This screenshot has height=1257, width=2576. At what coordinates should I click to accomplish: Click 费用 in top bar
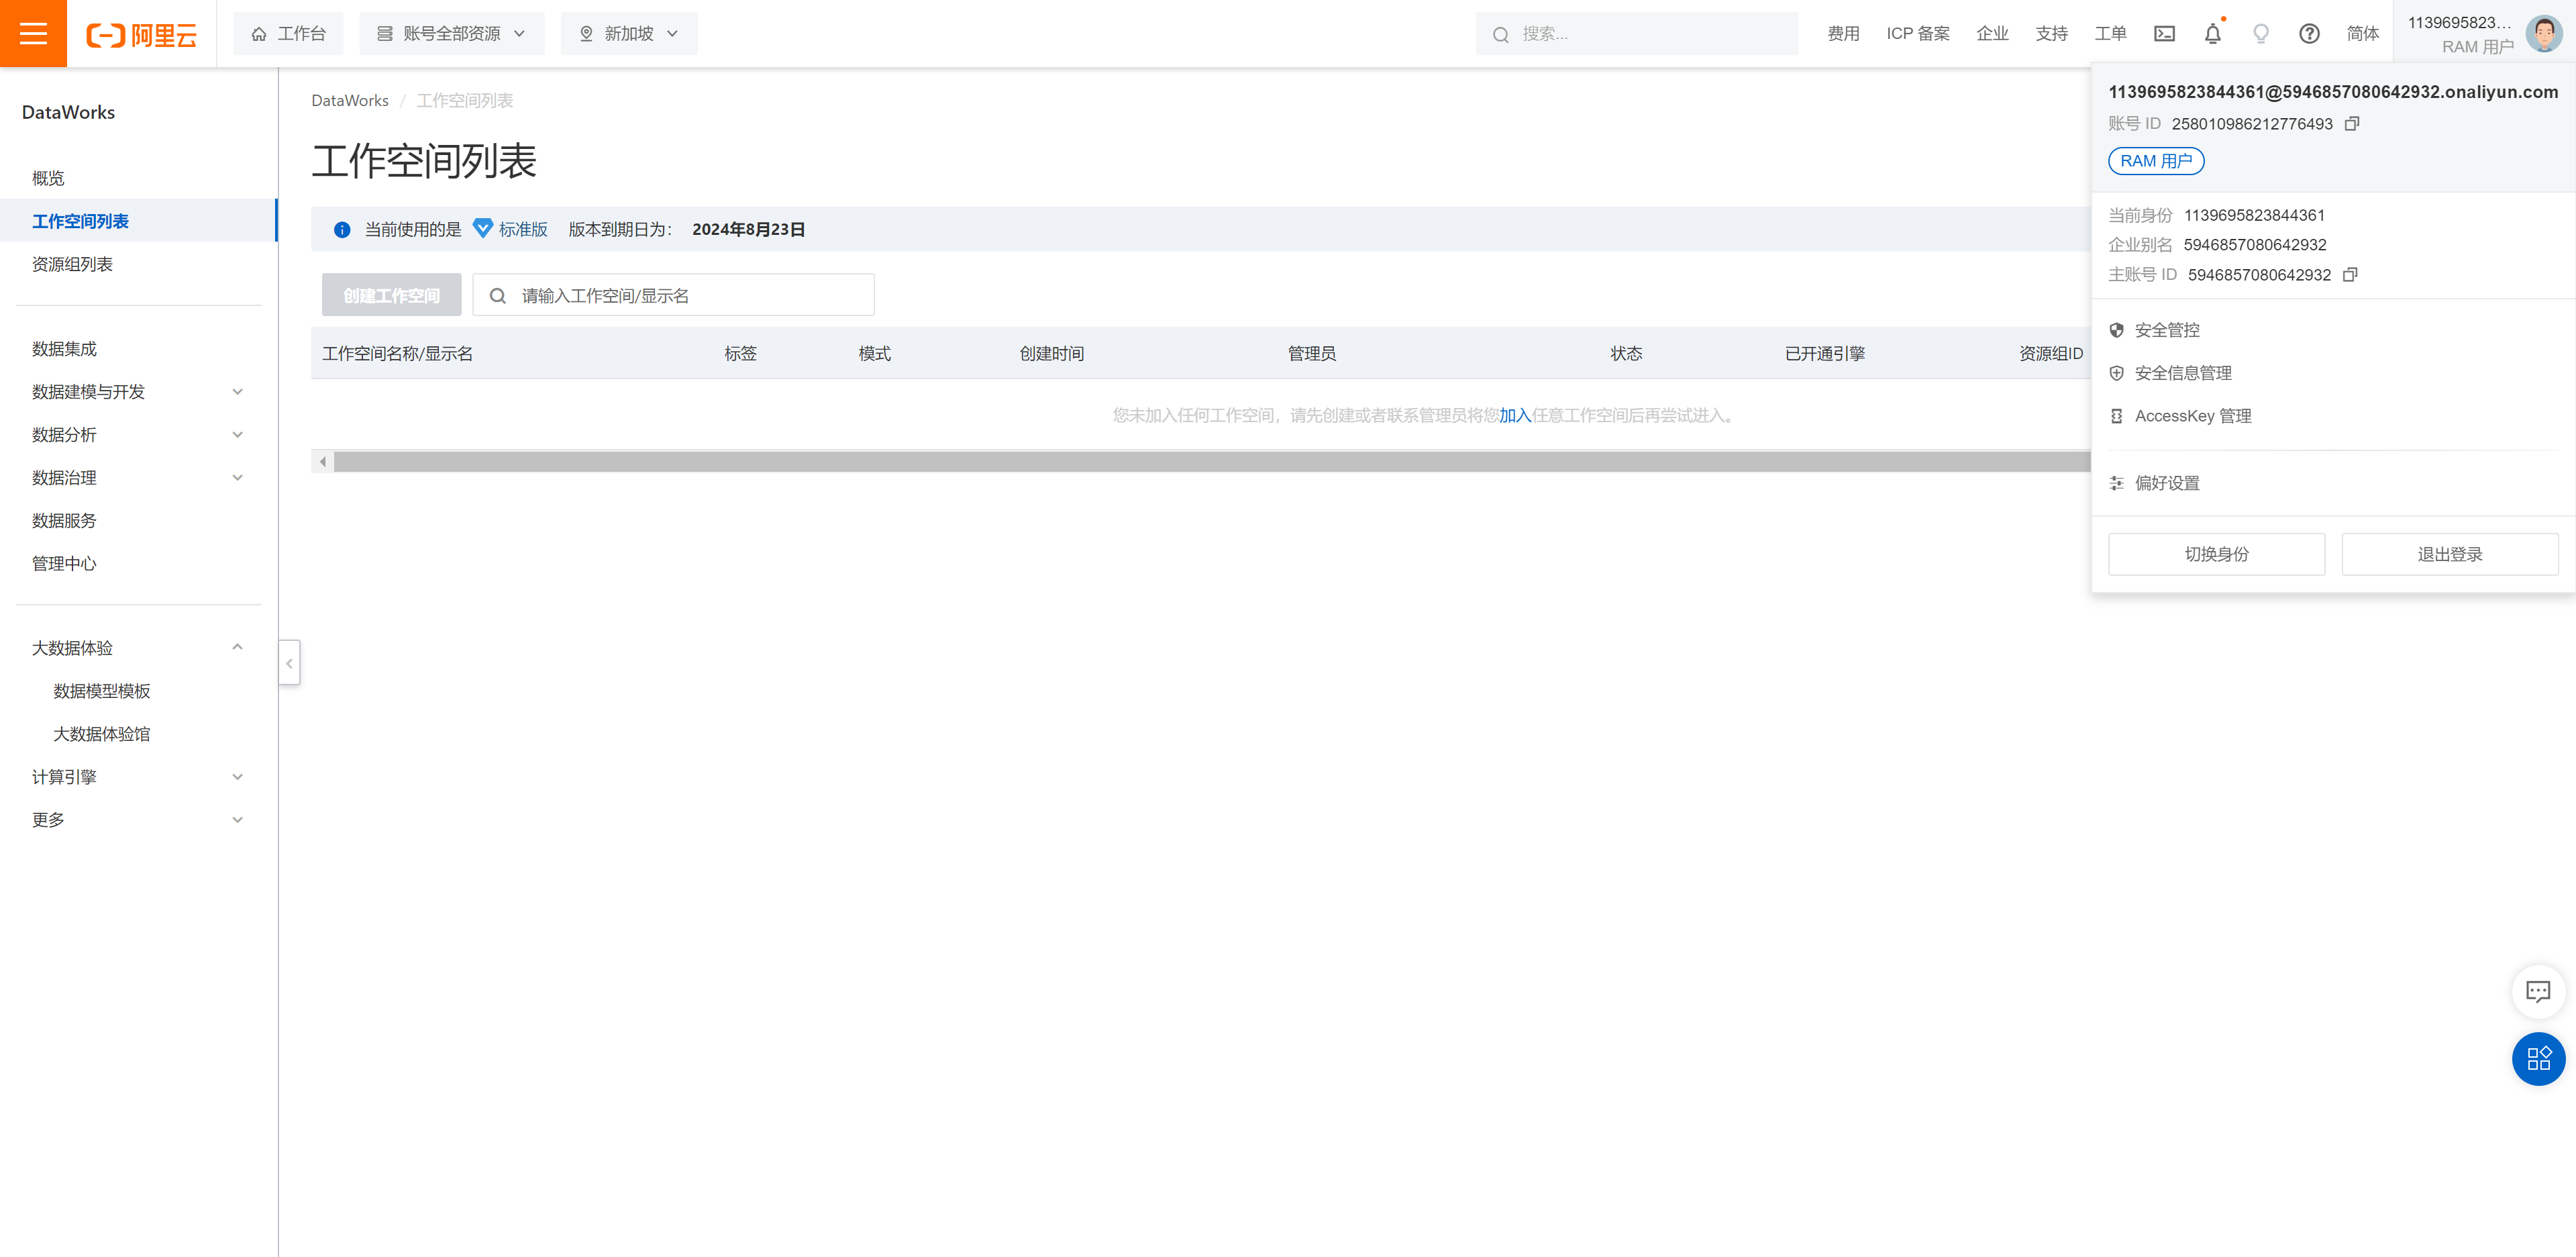pos(1843,34)
